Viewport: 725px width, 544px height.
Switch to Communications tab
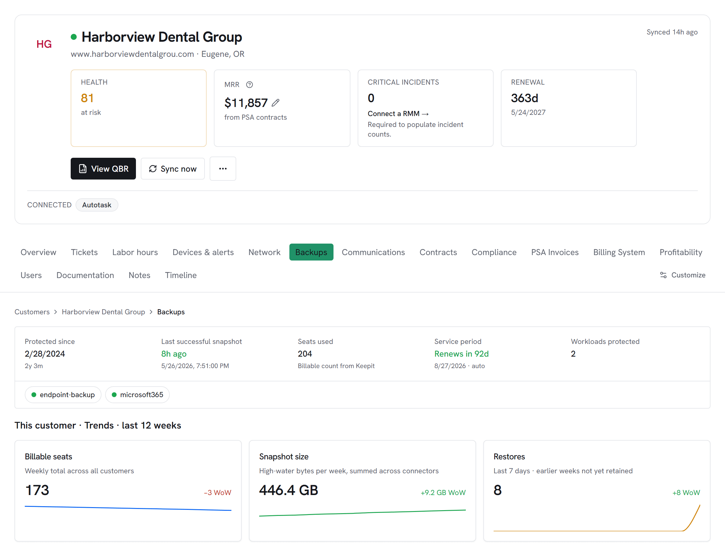[x=373, y=252]
